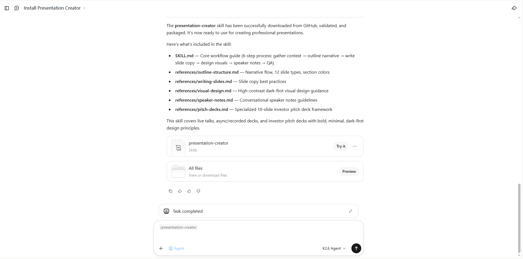Open more options for presentation-creator card
Image resolution: width=523 pixels, height=259 pixels.
(x=355, y=146)
